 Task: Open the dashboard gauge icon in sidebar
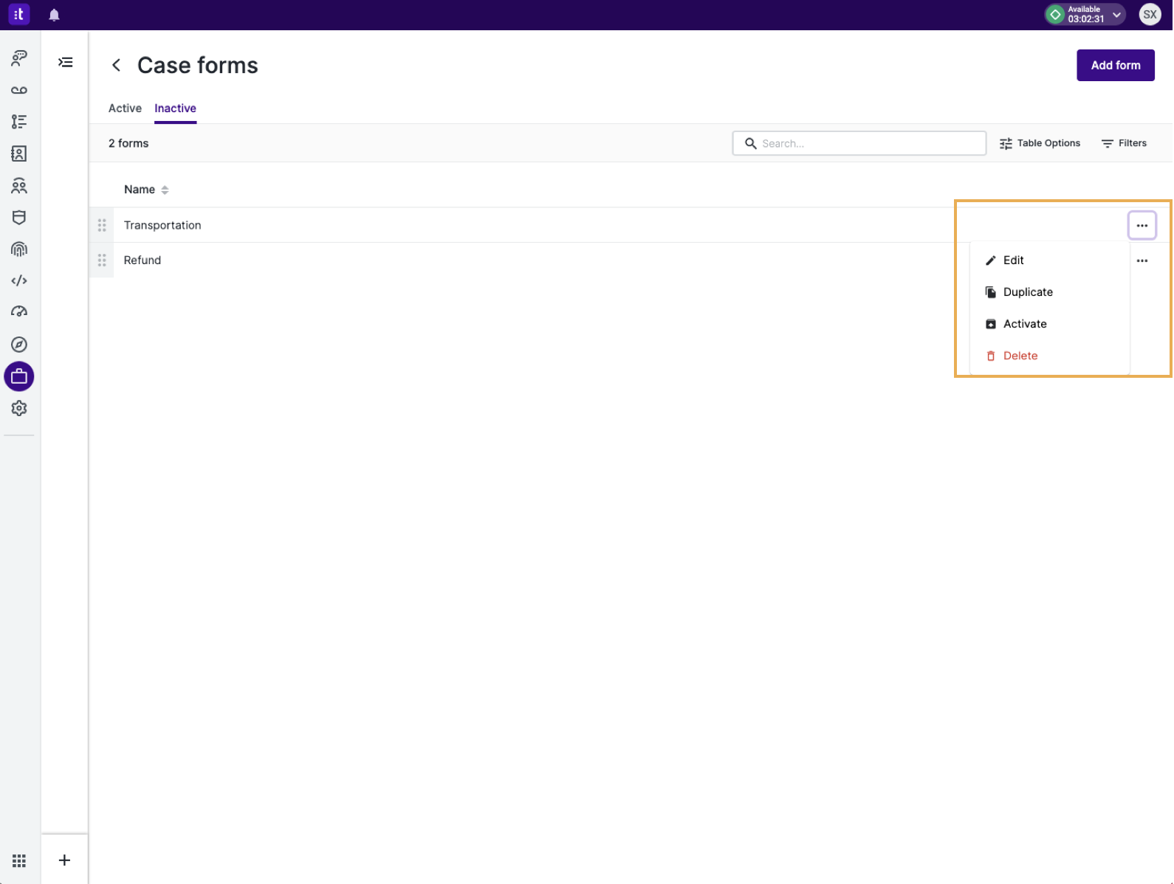point(19,312)
